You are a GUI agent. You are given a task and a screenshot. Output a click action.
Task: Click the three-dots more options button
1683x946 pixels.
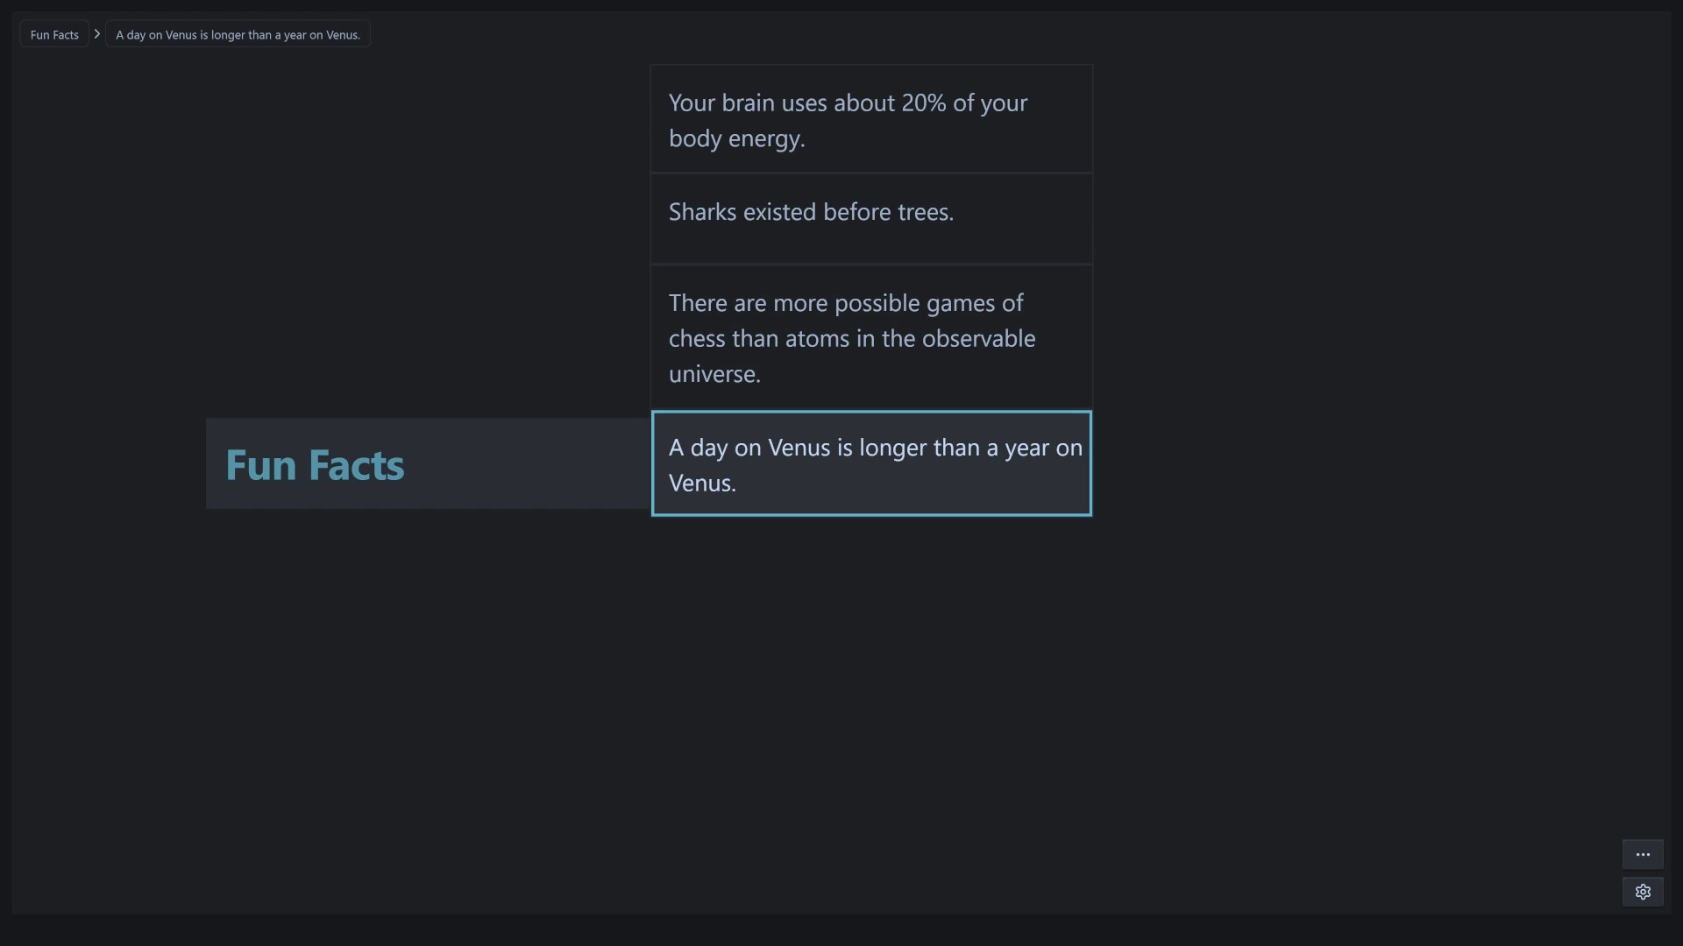pyautogui.click(x=1643, y=854)
